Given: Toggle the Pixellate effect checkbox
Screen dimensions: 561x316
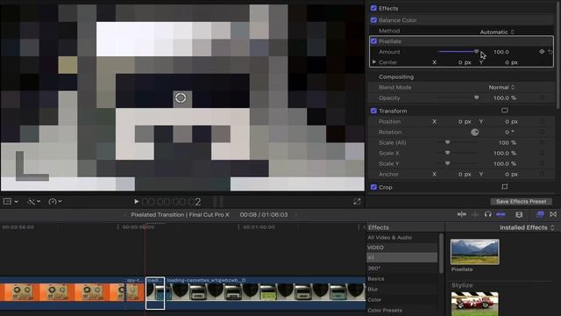Looking at the screenshot, I should click(x=373, y=41).
